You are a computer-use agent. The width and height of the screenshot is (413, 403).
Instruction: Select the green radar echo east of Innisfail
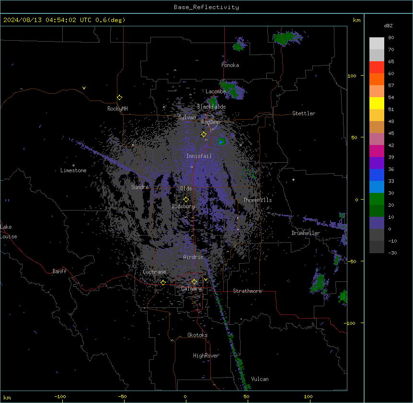point(222,142)
